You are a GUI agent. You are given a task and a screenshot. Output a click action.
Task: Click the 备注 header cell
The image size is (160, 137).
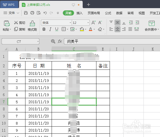(103, 66)
